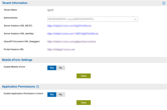Screen dimensions: 167x110
Task: Open the Server Instance URL (REST) link
Action: coord(69,26)
